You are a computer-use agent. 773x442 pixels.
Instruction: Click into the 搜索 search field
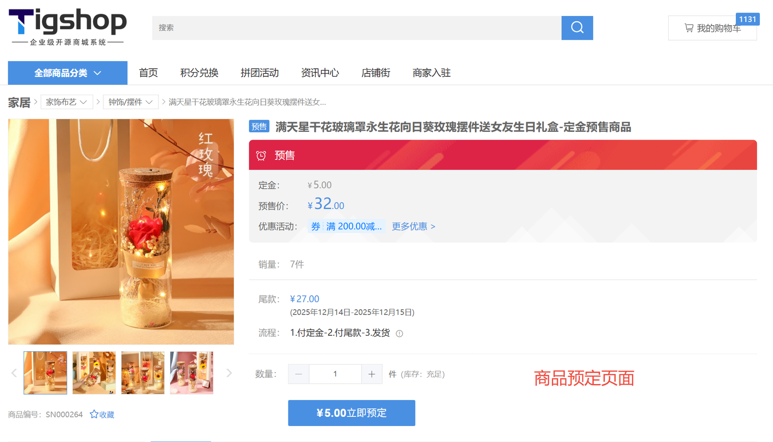[x=357, y=28]
